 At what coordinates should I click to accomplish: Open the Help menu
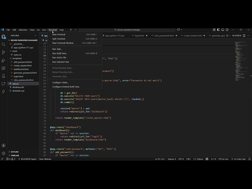point(61,30)
